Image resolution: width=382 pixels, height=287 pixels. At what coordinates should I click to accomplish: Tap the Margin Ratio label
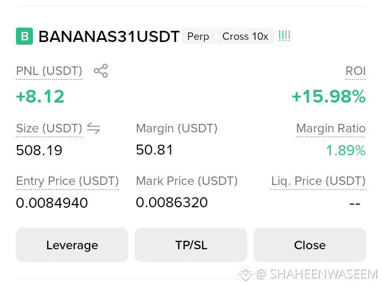[331, 128]
